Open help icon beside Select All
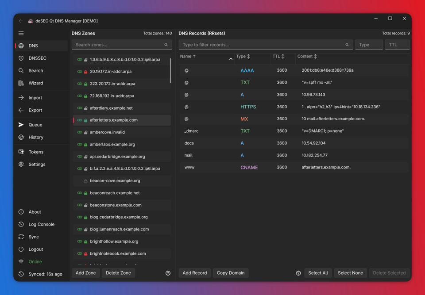Screen dimensions: 425x295 pos(298,273)
